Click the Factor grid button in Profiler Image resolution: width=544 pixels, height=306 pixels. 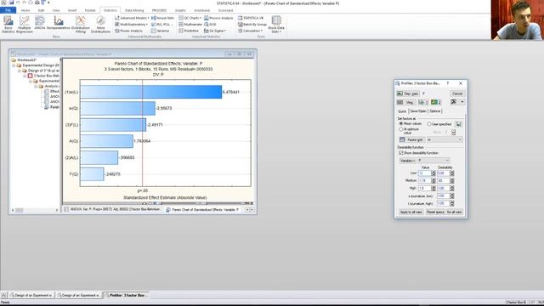coord(411,139)
